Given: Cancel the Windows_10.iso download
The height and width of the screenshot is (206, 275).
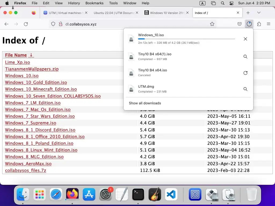Looking at the screenshot, I should [x=245, y=39].
